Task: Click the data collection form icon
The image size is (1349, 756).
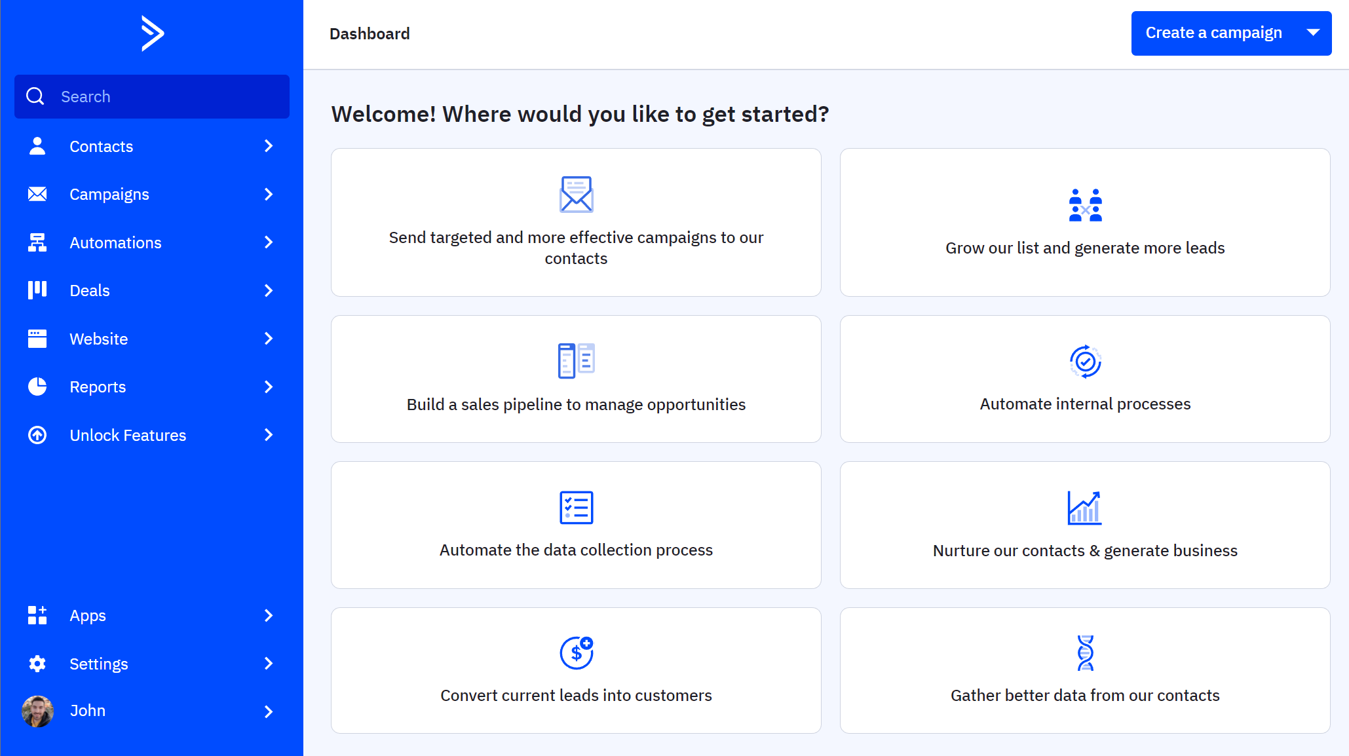Action: [x=575, y=508]
